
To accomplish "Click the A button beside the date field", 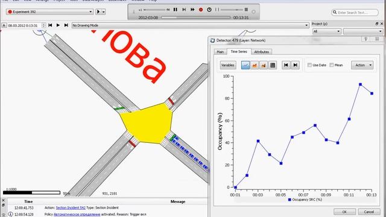I will pyautogui.click(x=4, y=25).
